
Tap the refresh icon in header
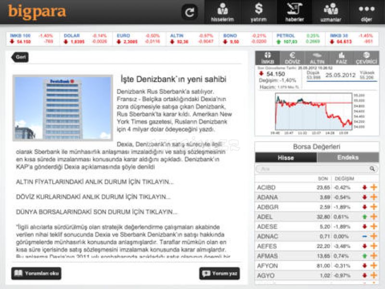(190, 12)
